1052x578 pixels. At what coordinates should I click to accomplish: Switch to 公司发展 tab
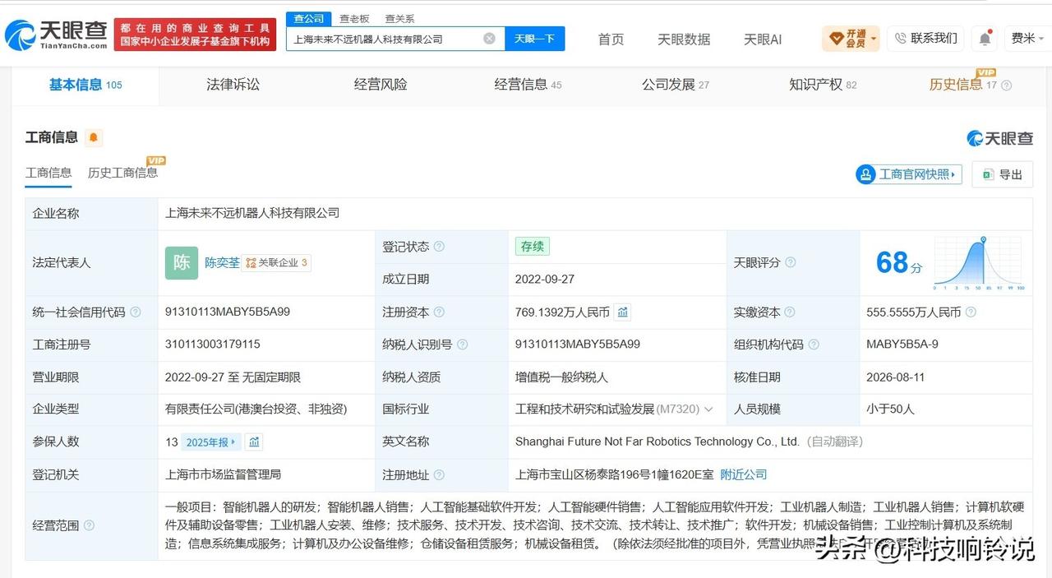[x=675, y=84]
